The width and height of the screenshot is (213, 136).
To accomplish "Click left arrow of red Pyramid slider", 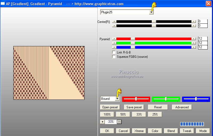I will (114, 39).
